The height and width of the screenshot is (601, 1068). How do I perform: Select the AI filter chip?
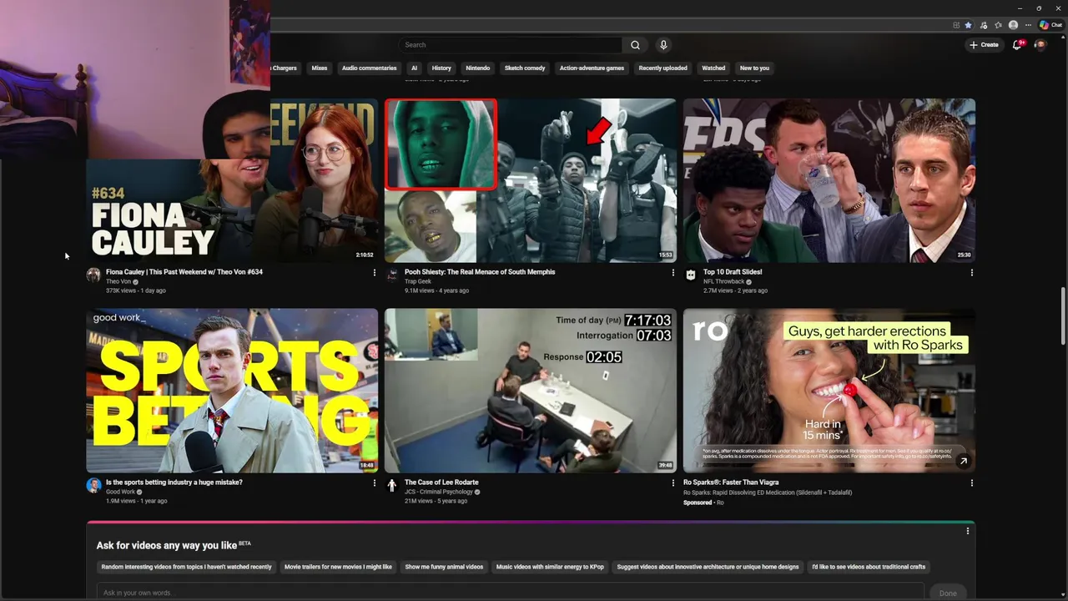pyautogui.click(x=414, y=68)
